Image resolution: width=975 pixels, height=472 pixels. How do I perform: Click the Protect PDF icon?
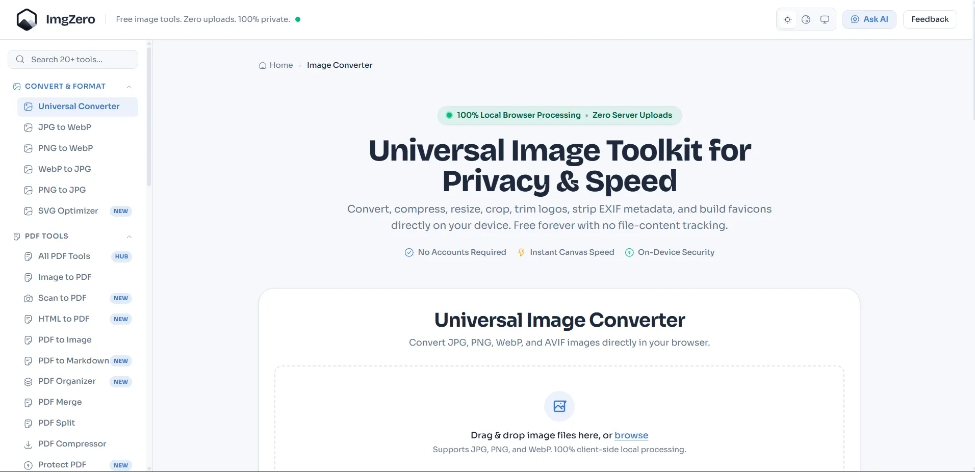tap(29, 465)
